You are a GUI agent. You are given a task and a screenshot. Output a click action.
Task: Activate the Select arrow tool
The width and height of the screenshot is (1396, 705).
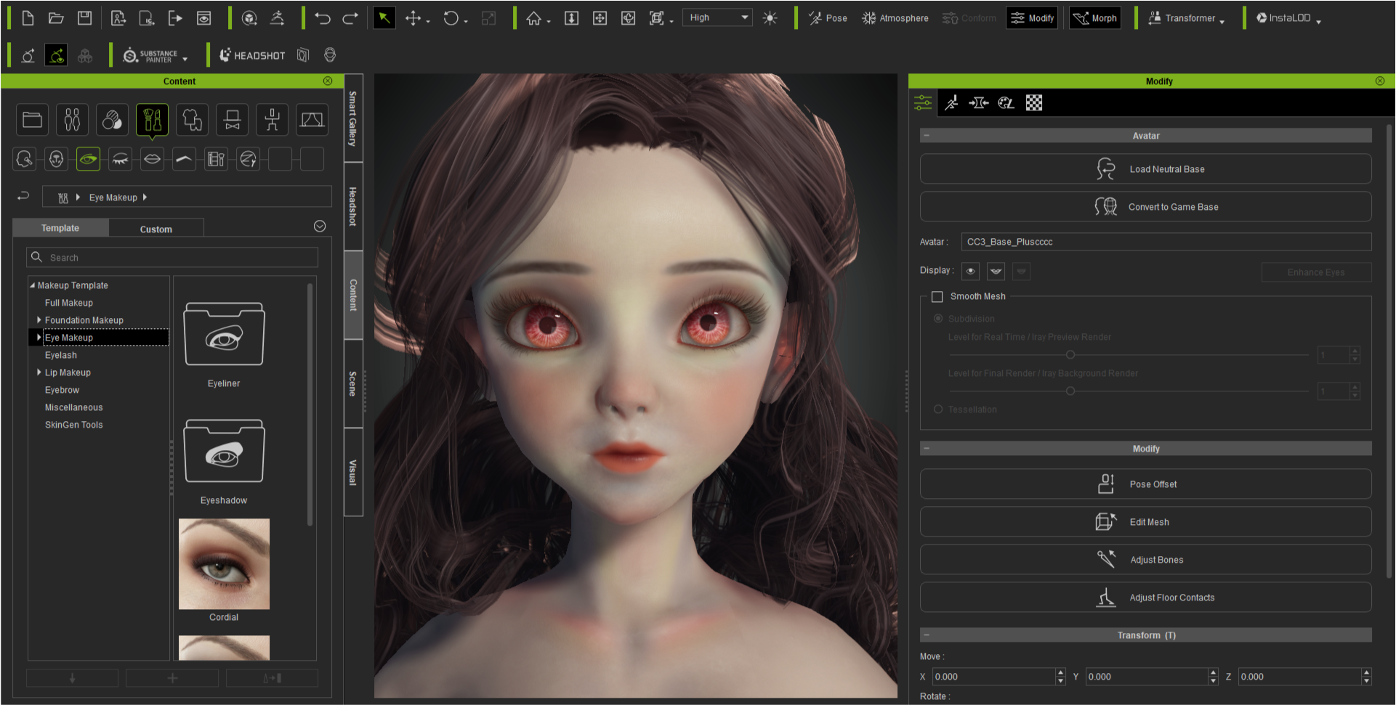tap(384, 18)
